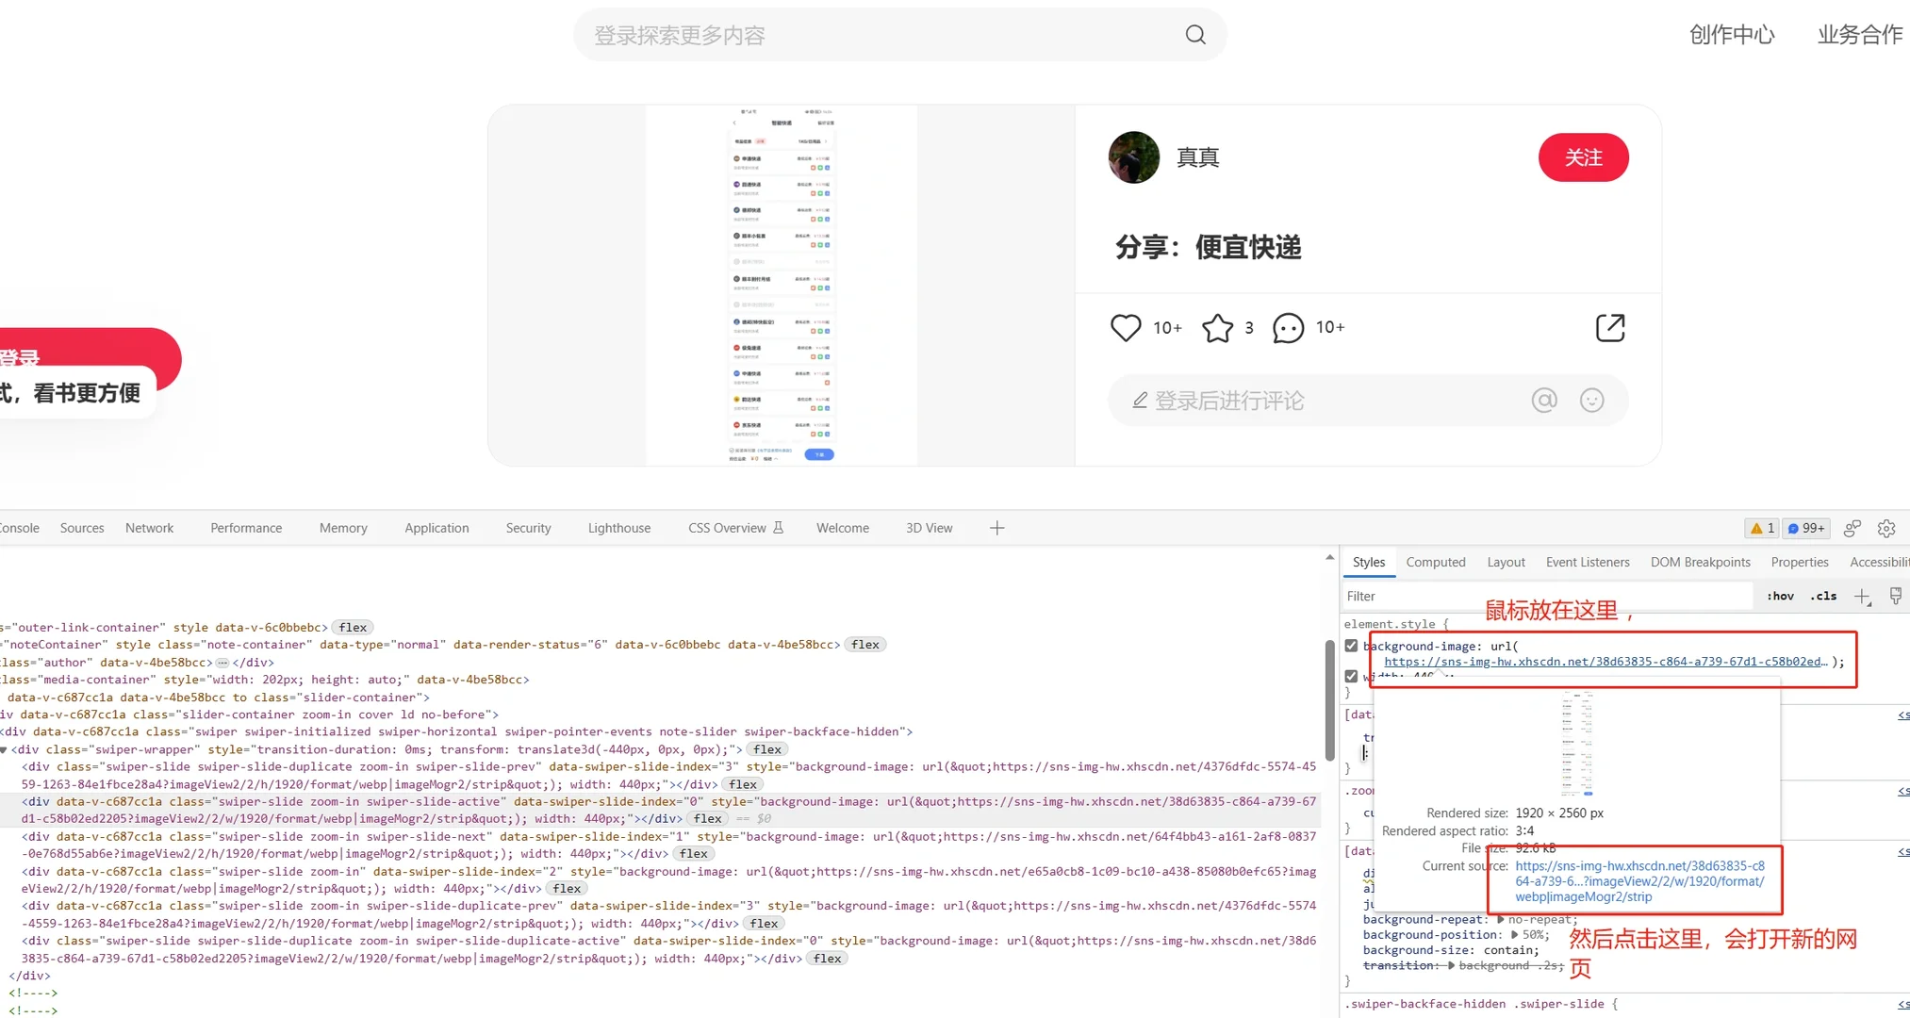Open DevTools settings gear
The image size is (1910, 1018).
1886,528
